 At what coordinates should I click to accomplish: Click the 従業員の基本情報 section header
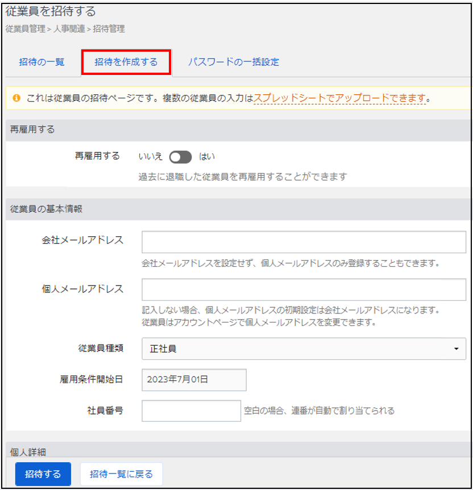click(x=47, y=209)
